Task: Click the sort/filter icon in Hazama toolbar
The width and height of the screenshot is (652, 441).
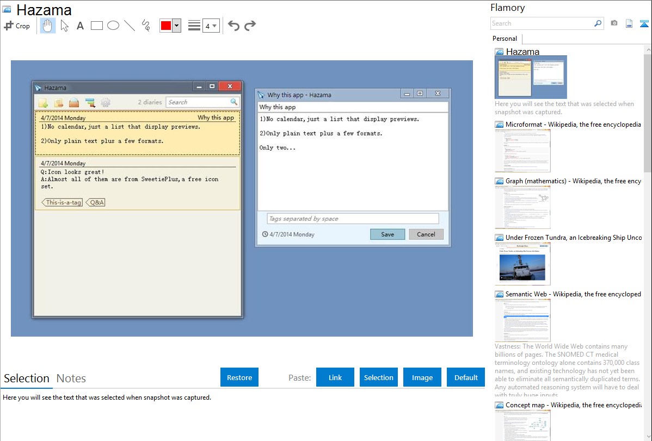Action: tap(90, 102)
